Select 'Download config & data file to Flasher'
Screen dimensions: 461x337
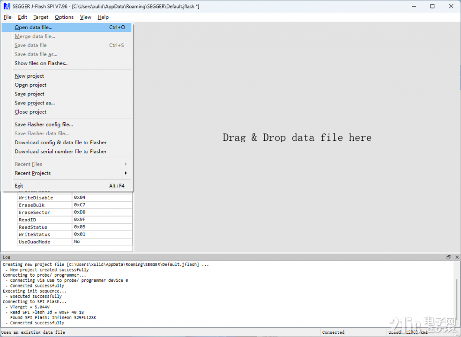click(x=67, y=142)
